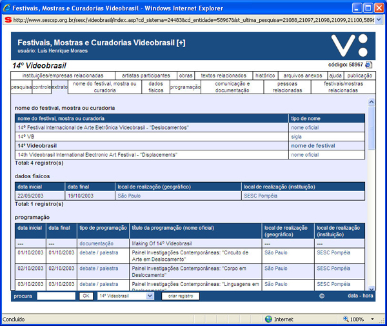Switch to the publicação tab

(360, 76)
